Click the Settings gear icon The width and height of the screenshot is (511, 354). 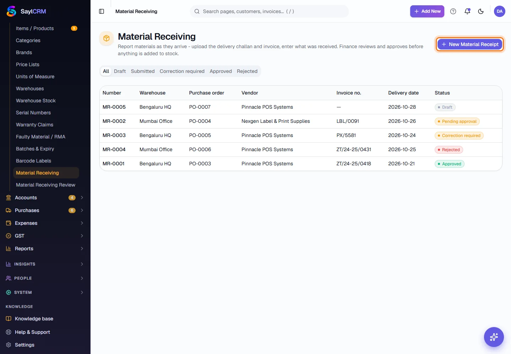(x=9, y=345)
